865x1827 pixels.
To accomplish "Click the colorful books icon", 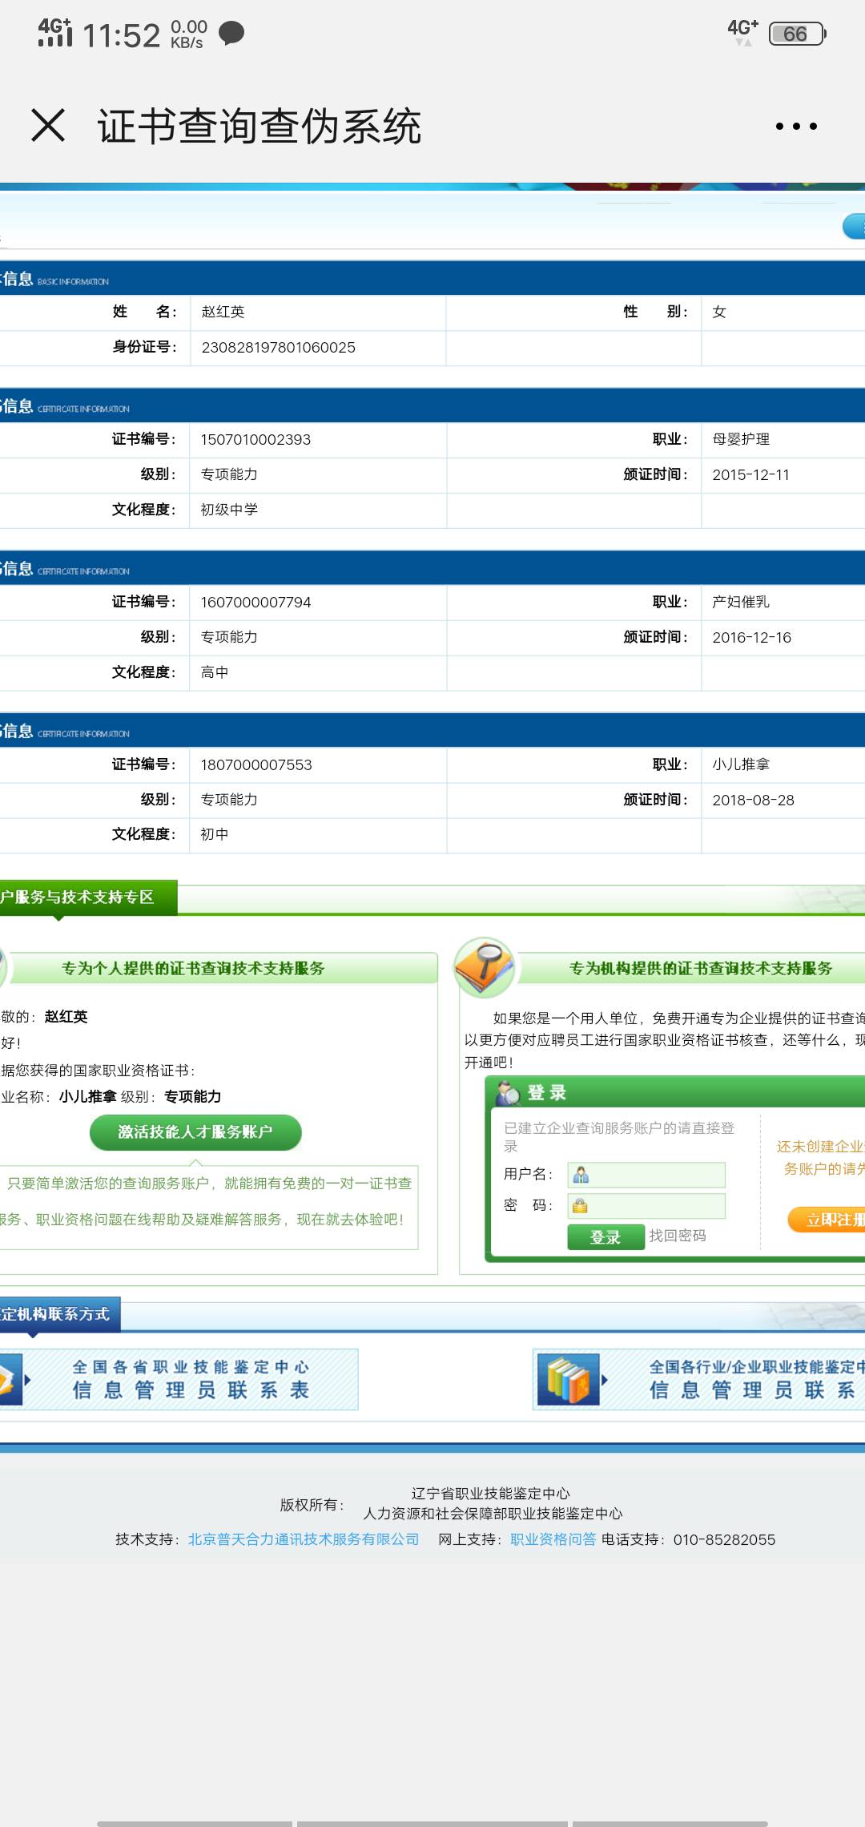I will (x=569, y=1379).
